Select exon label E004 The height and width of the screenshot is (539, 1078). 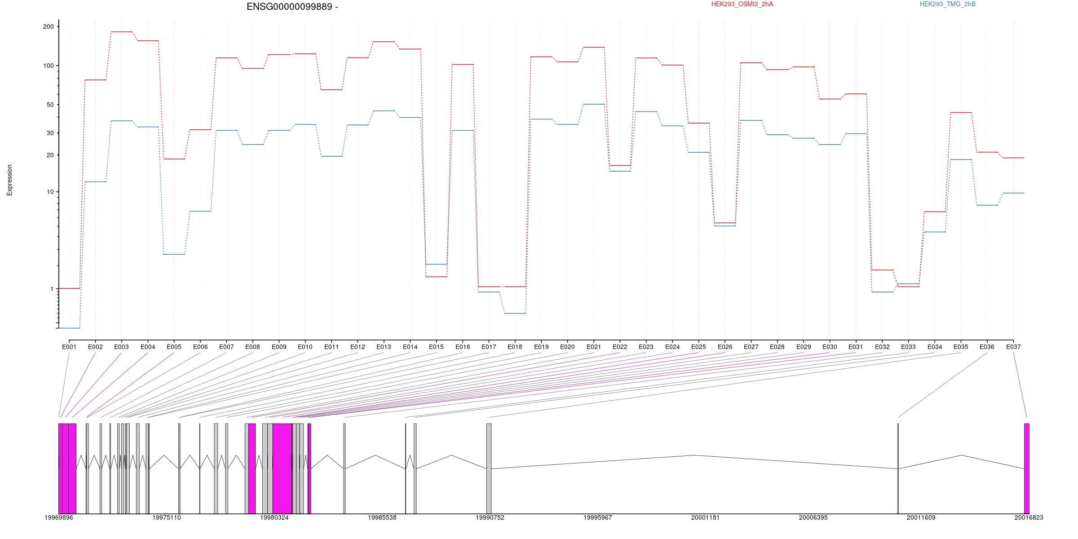[x=148, y=347]
